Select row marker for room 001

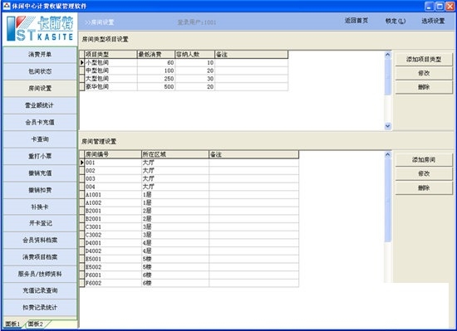click(x=82, y=163)
